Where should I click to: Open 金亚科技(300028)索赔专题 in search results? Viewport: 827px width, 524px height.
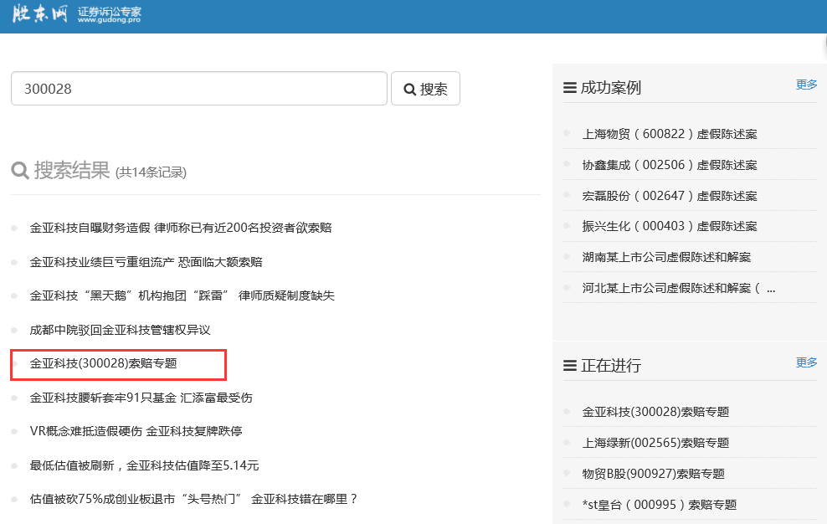coord(103,364)
